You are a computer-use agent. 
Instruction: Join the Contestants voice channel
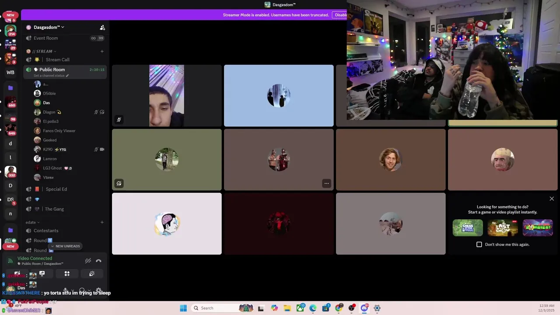click(x=65, y=231)
